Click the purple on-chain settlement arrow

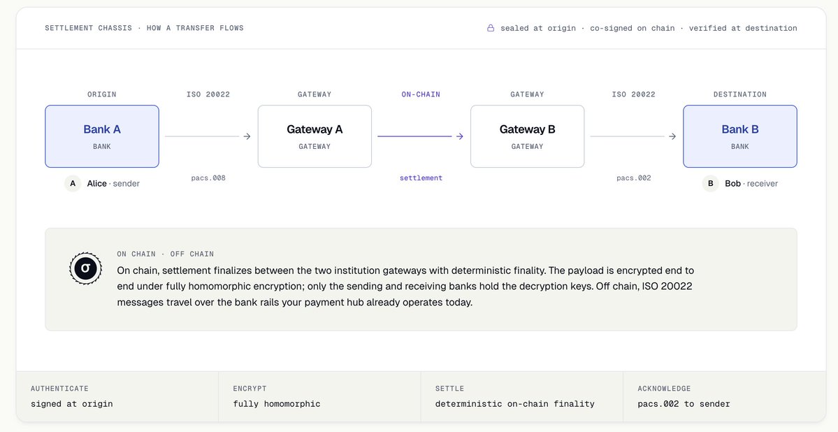point(421,136)
